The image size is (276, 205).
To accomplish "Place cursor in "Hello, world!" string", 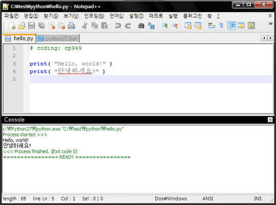I will click(80, 64).
